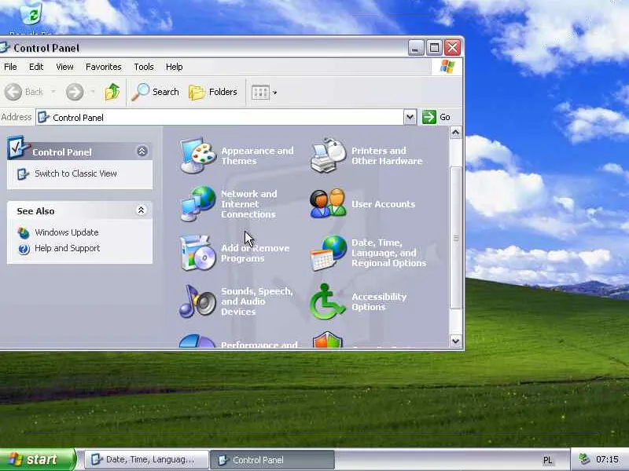This screenshot has width=629, height=471.
Task: Open Appearance and Themes category icon
Action: click(198, 155)
